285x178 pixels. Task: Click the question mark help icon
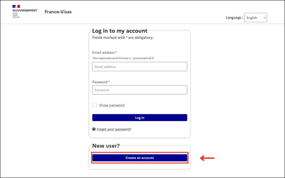click(94, 129)
